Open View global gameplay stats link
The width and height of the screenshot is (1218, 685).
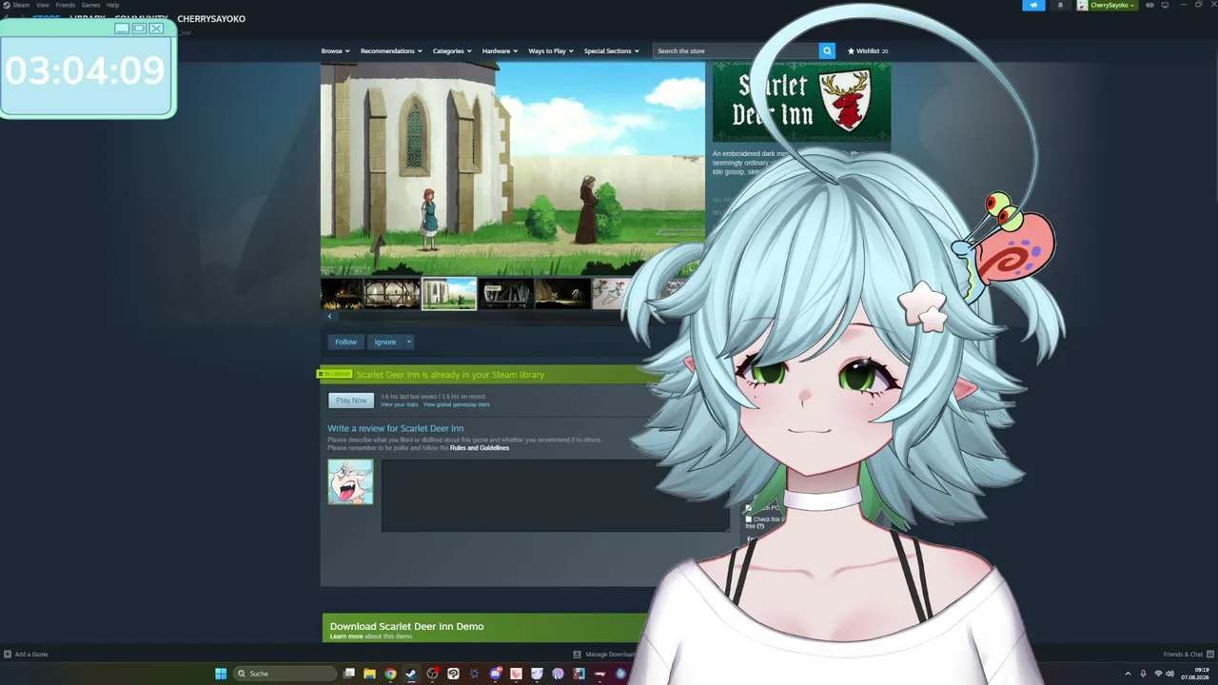tap(457, 404)
